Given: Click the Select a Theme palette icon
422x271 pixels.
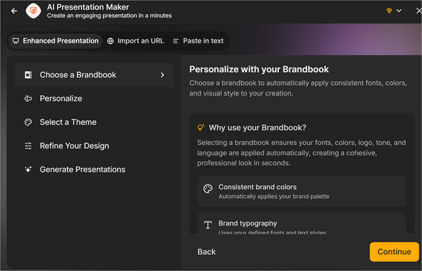Looking at the screenshot, I should coord(28,122).
